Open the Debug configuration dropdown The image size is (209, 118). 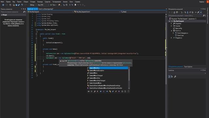point(33,5)
